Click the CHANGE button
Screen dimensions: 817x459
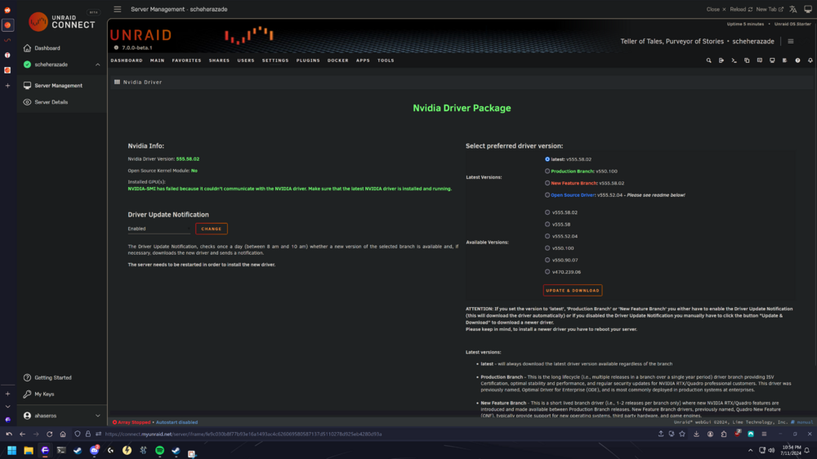click(x=212, y=229)
